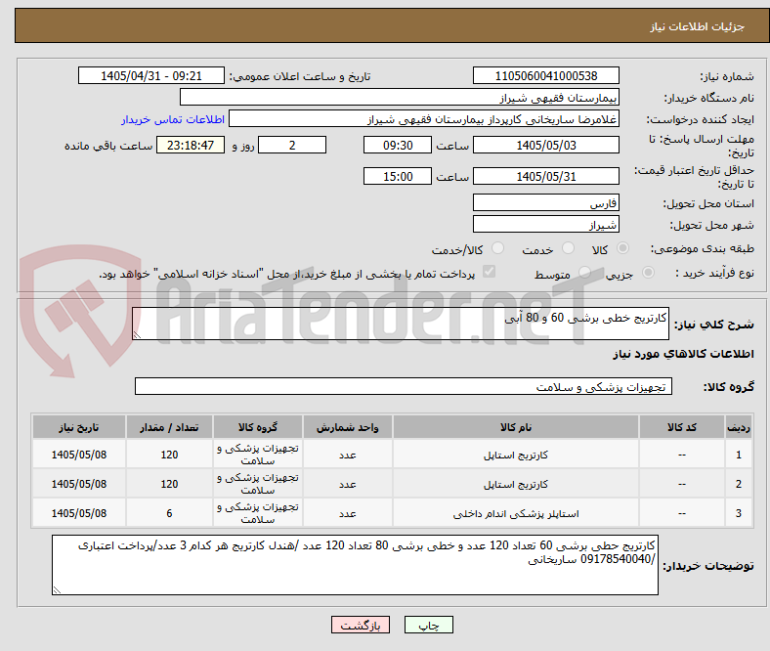The image size is (770, 651).
Task: Click the تاریخ نیاز column header
Action: tap(79, 427)
